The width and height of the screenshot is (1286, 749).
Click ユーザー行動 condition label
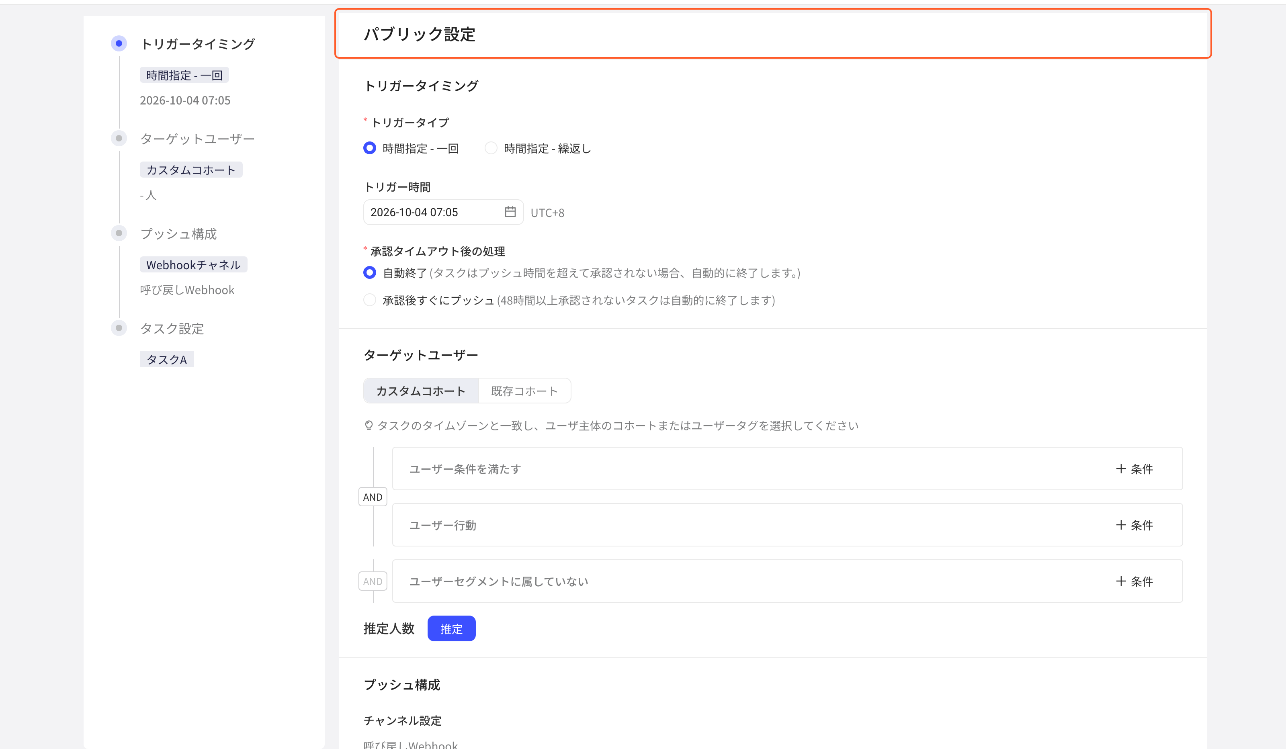[442, 525]
